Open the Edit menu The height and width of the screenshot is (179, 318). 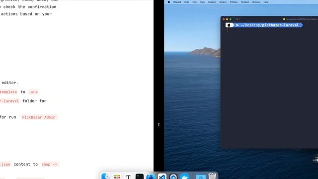(x=194, y=2)
